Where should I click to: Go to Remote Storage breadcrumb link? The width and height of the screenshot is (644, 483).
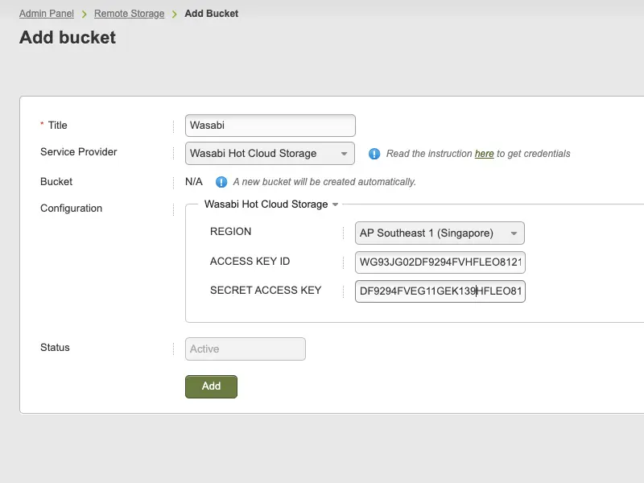[129, 14]
